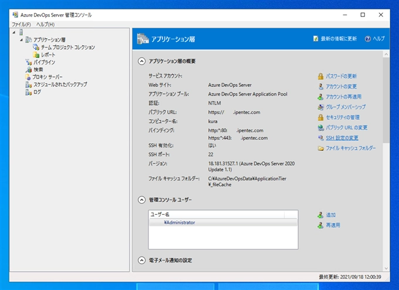This screenshot has width=399, height=290.
Task: Select チーム プロジェクト コレクション tree item
Action: (68, 47)
